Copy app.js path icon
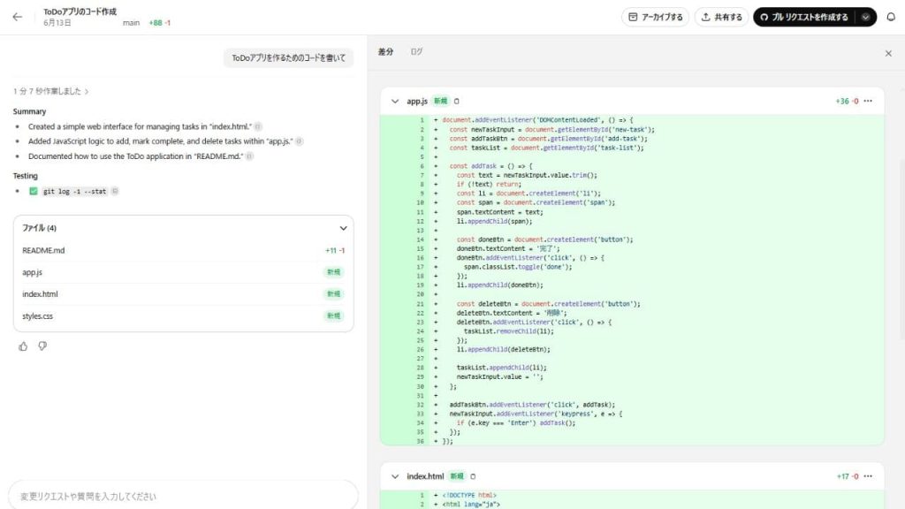 click(x=457, y=101)
